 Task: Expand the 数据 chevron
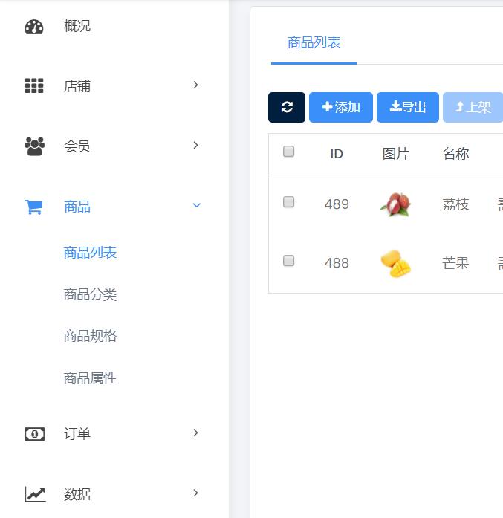click(196, 493)
